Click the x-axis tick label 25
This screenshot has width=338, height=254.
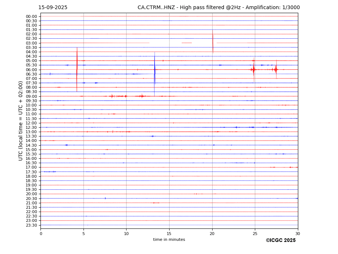(x=255, y=234)
